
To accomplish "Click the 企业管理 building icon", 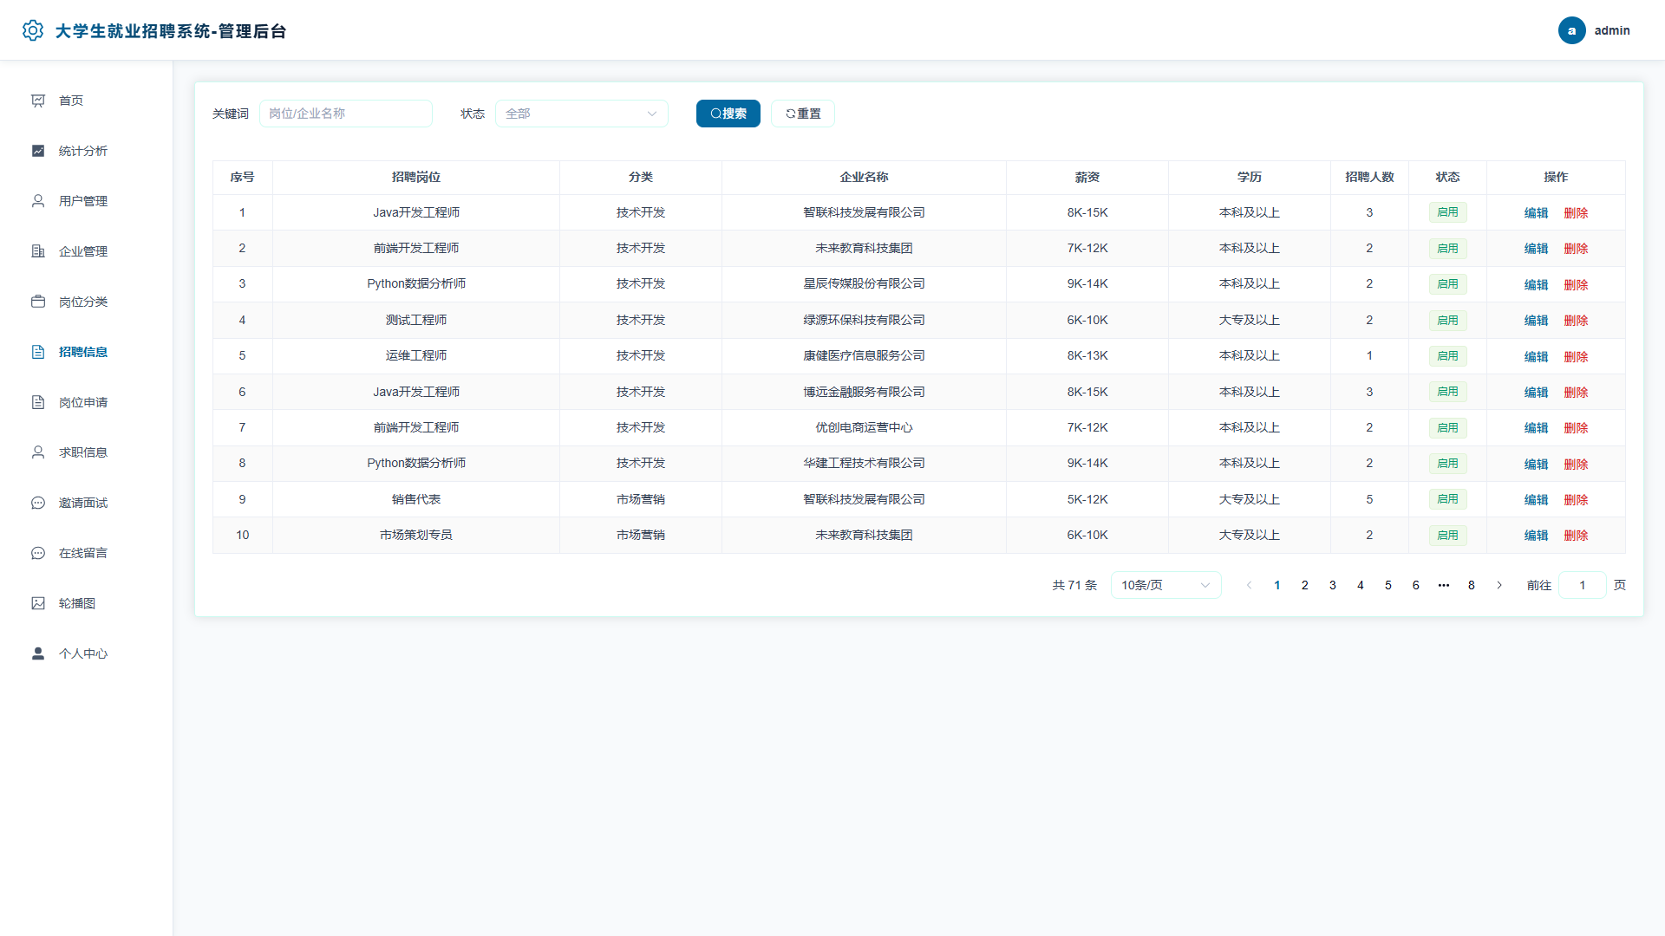I will pos(38,251).
